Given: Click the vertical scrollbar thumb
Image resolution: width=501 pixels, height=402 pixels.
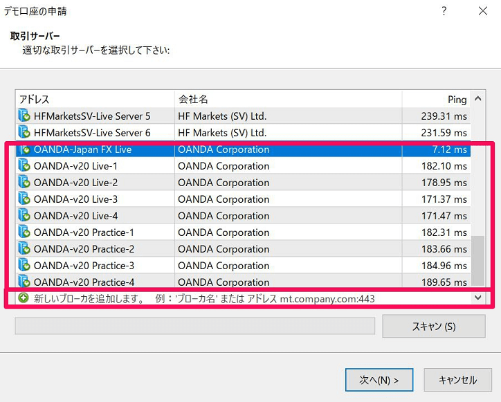Looking at the screenshot, I should (477, 259).
